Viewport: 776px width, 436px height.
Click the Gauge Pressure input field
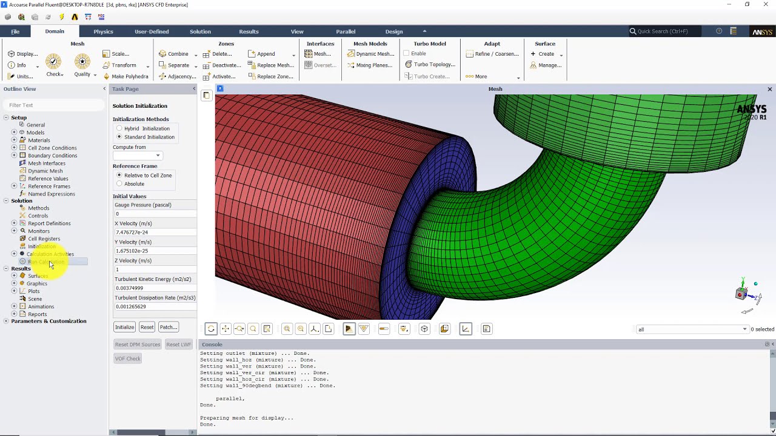pyautogui.click(x=155, y=214)
